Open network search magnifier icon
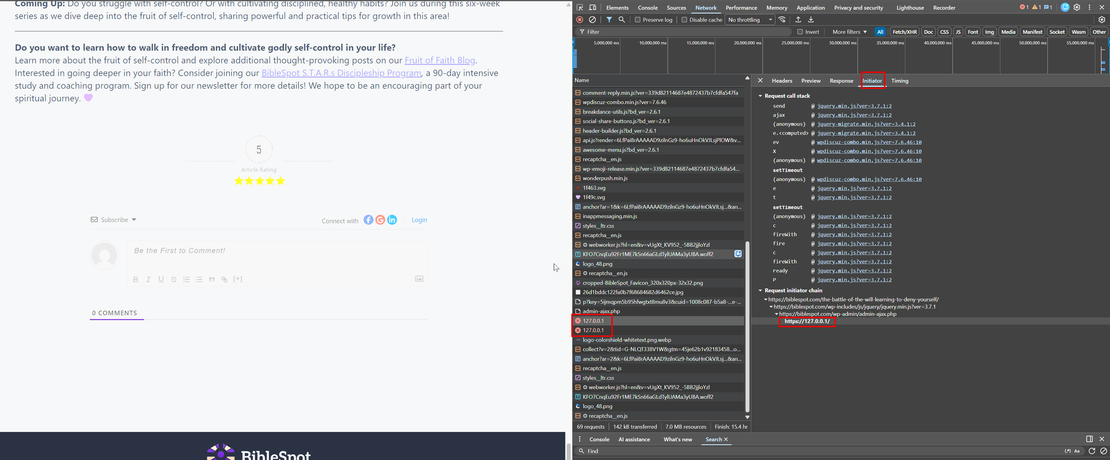 (x=621, y=20)
